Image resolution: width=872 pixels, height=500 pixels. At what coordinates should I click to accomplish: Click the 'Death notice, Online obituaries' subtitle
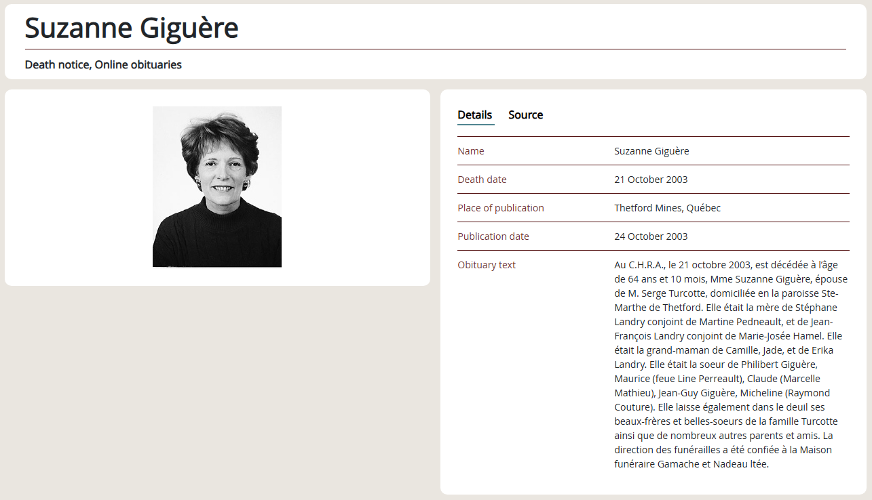coord(103,65)
